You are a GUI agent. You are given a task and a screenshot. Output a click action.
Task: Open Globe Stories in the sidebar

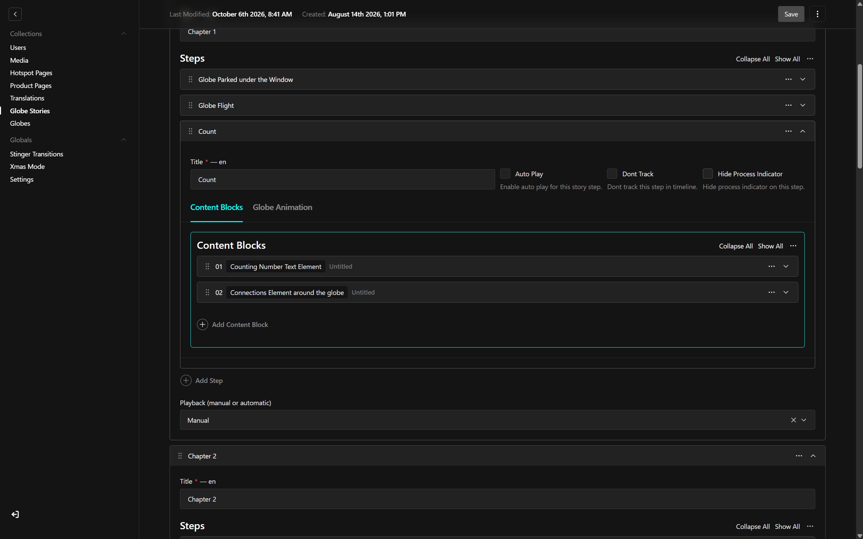[30, 111]
